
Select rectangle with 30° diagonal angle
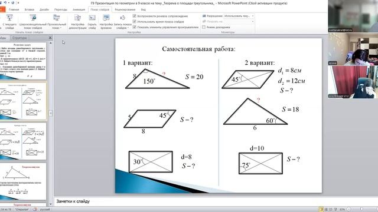click(x=151, y=162)
